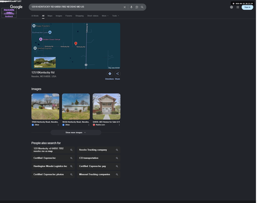
Task: Click the search input with Kentucky Rd address
Action: click(x=76, y=7)
